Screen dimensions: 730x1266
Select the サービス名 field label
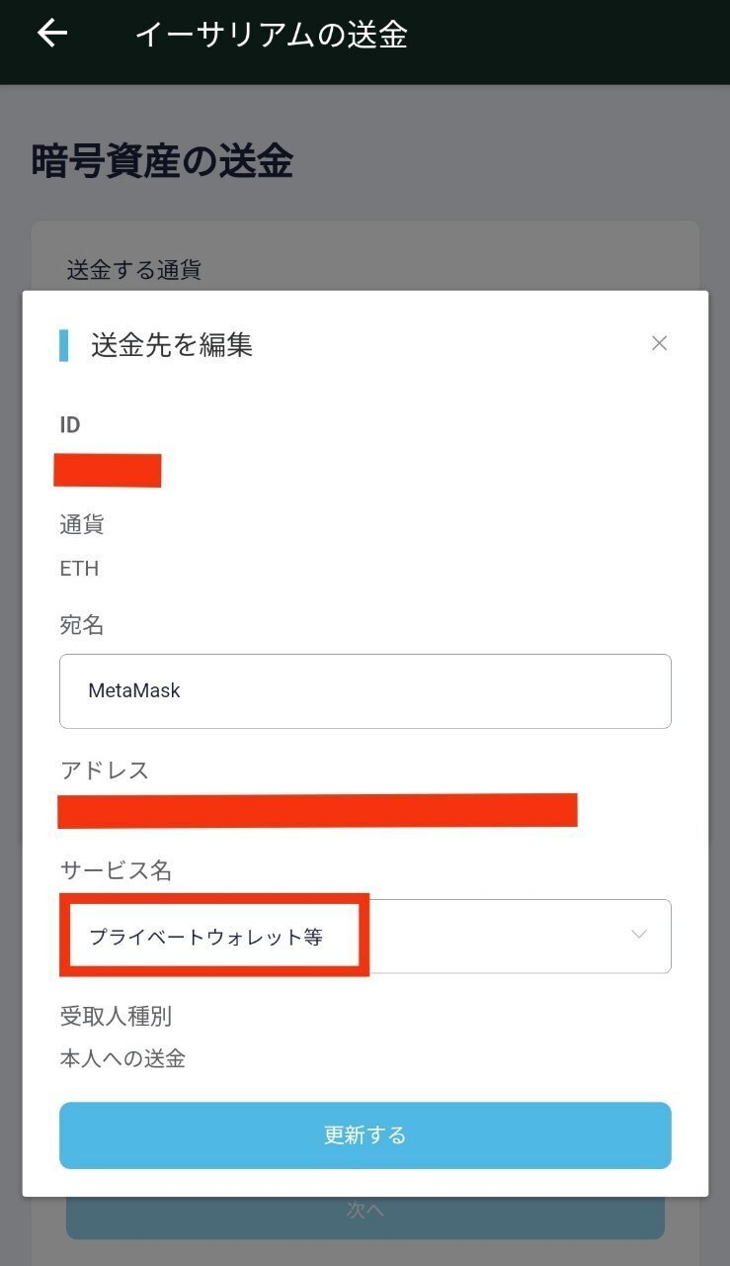115,869
